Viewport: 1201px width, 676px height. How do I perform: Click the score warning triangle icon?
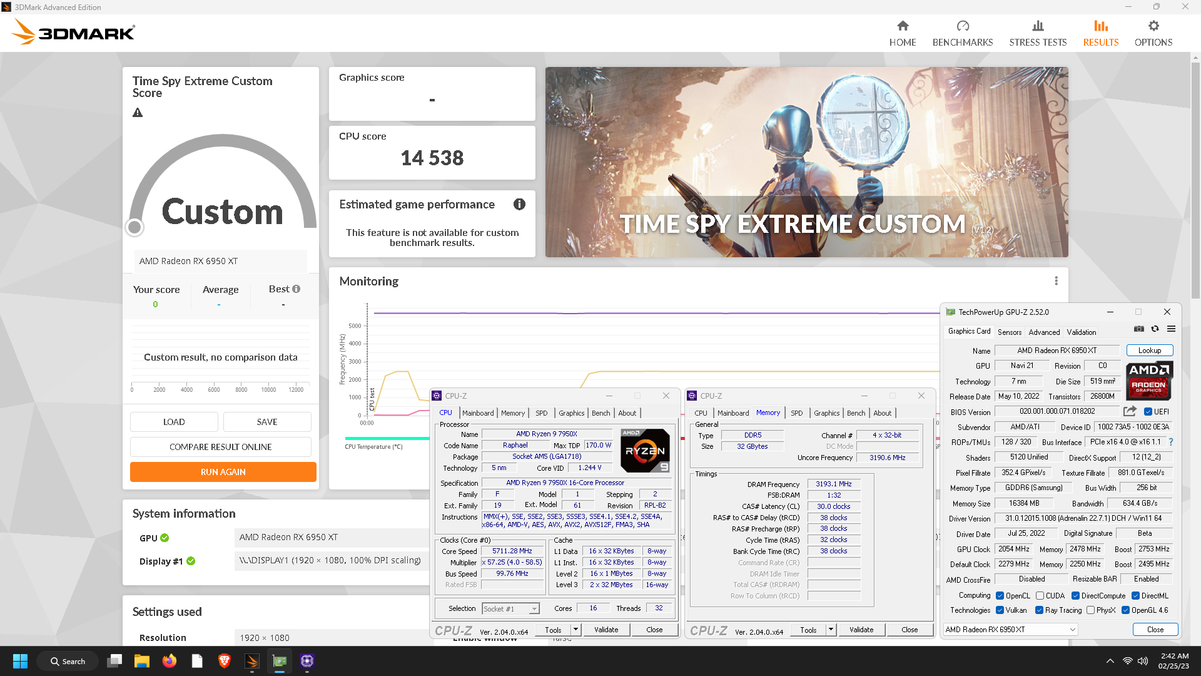pos(138,113)
